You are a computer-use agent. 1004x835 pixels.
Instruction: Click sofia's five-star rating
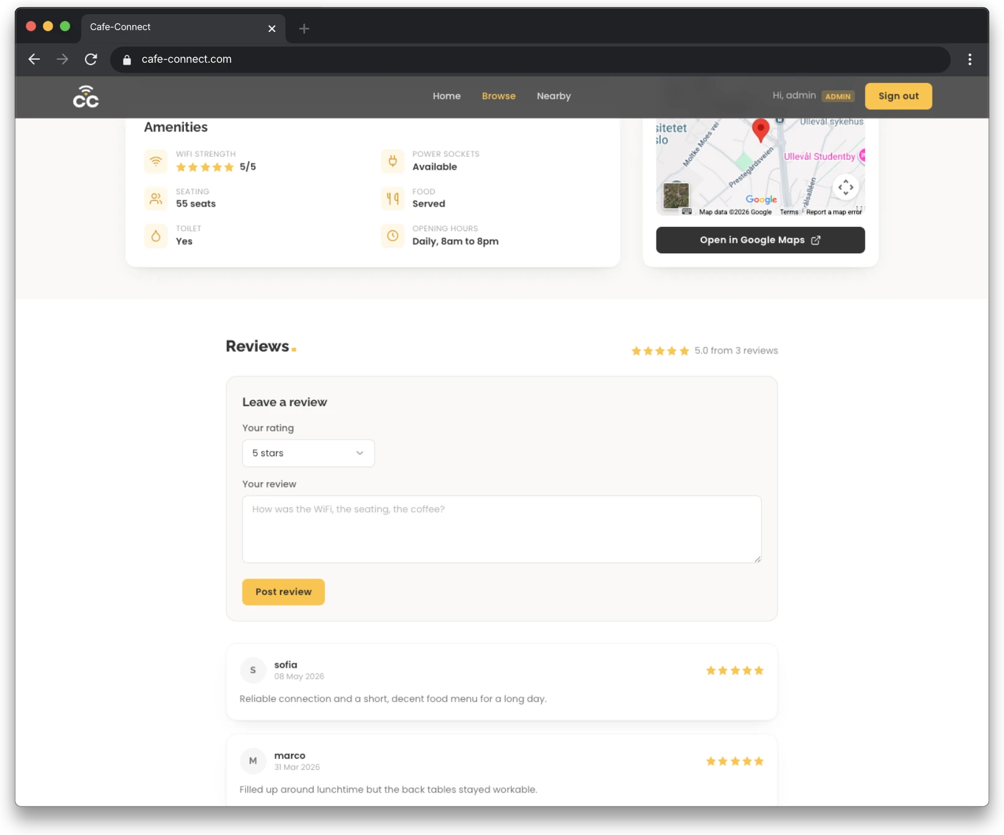tap(735, 671)
